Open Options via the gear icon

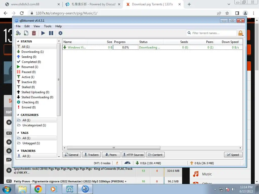60,33
